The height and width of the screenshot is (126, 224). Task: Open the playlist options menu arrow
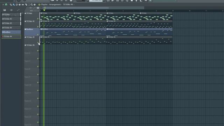click(3, 5)
